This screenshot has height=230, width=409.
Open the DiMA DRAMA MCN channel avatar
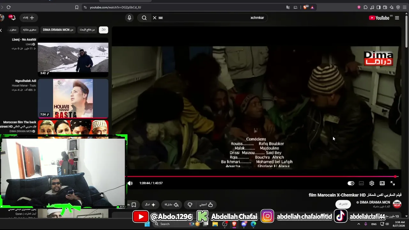[397, 204]
